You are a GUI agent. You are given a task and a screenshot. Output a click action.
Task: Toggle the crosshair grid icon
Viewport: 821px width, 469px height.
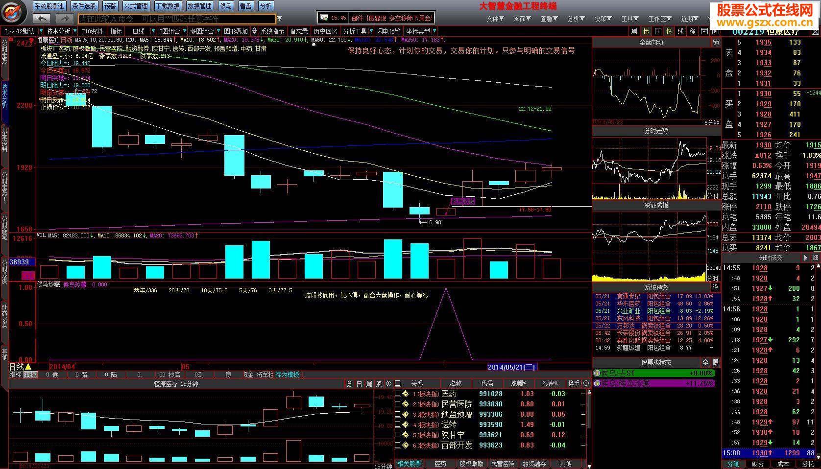658,31
